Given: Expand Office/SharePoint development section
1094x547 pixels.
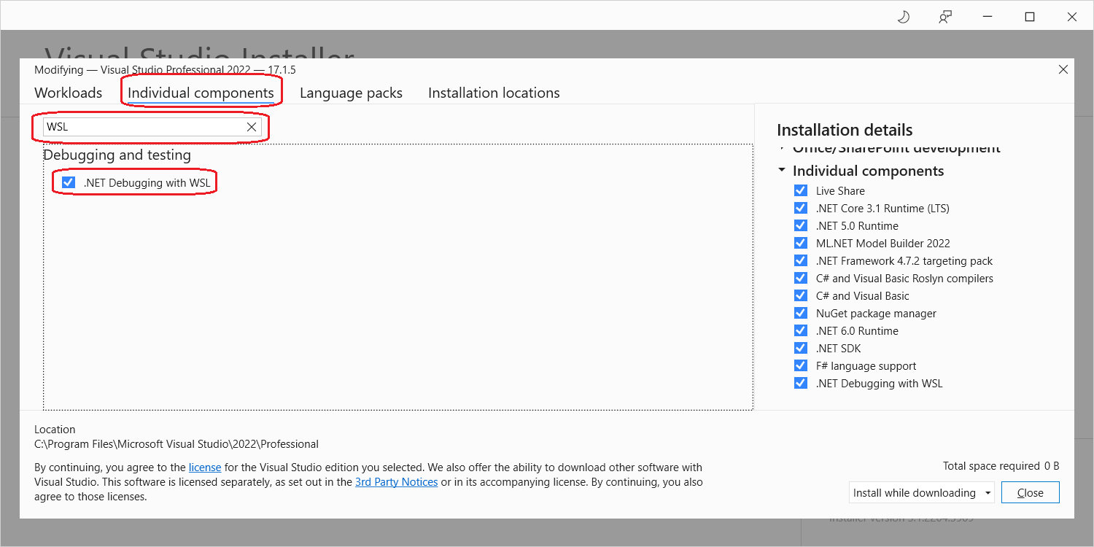Looking at the screenshot, I should click(x=782, y=148).
